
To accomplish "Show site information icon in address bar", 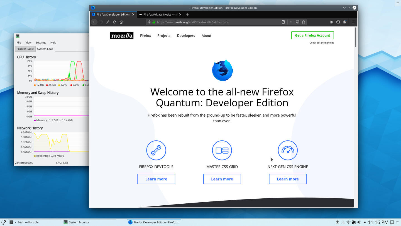I will coord(150,22).
